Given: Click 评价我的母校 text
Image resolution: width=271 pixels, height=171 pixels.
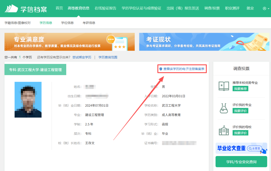Looking at the screenshot, I should coord(242,127).
